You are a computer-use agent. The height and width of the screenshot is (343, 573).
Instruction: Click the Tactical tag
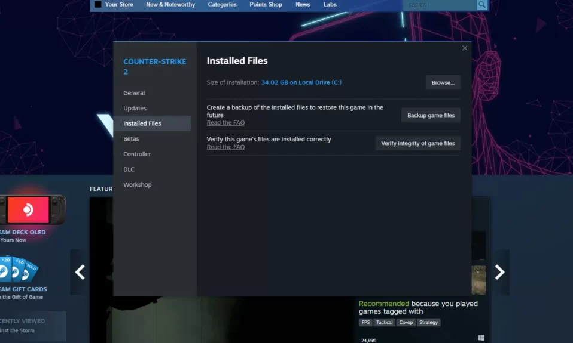[384, 322]
